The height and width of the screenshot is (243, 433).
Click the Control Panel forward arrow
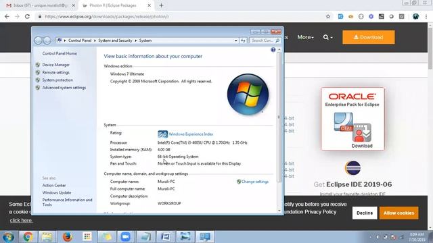click(47, 40)
